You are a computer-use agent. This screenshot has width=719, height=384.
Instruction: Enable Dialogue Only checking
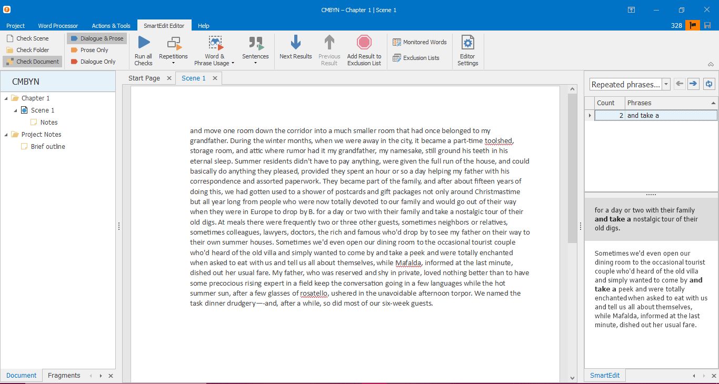[94, 61]
